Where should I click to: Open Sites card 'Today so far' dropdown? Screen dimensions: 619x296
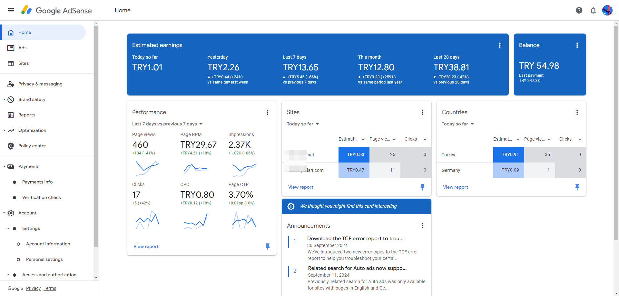pyautogui.click(x=303, y=124)
